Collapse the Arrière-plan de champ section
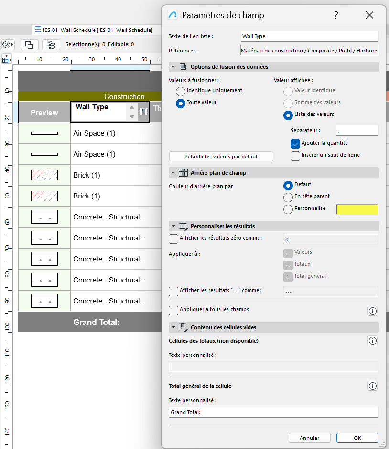Viewport: 389px width, 449px height. [x=173, y=172]
